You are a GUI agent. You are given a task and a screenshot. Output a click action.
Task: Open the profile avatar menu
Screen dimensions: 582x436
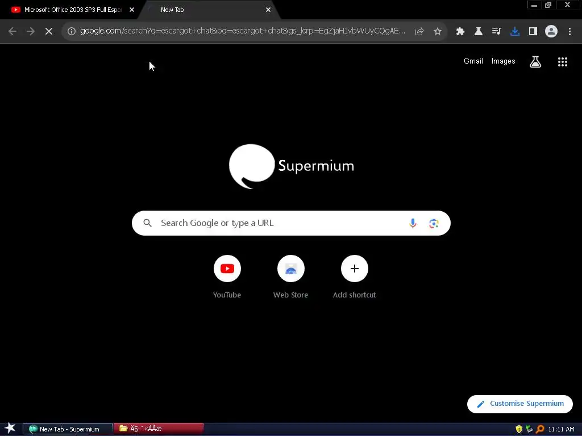click(x=551, y=31)
